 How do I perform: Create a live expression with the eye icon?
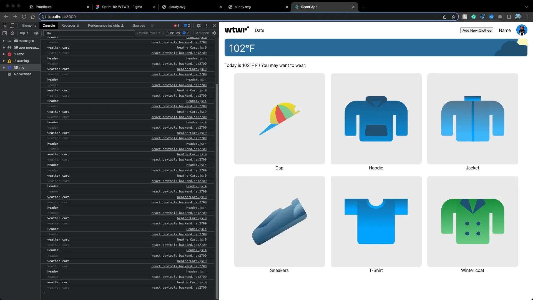36,33
